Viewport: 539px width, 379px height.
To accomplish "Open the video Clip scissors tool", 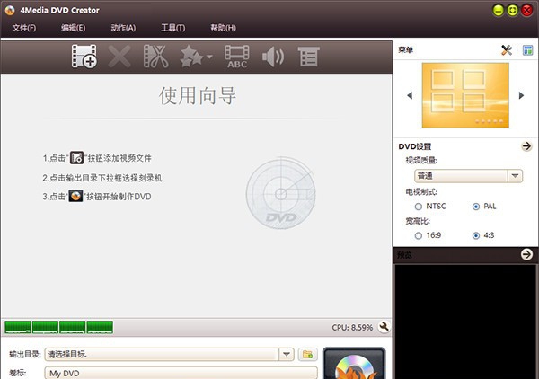I will [155, 57].
